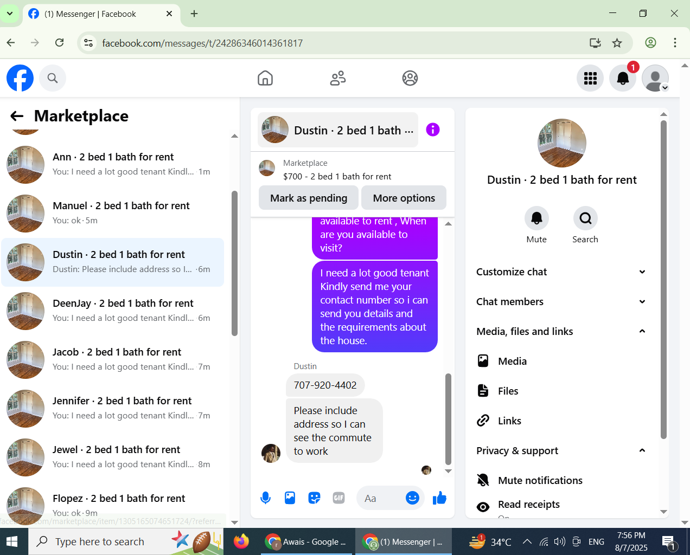
Task: Open Jennifer's conversation in the list
Action: tap(112, 408)
